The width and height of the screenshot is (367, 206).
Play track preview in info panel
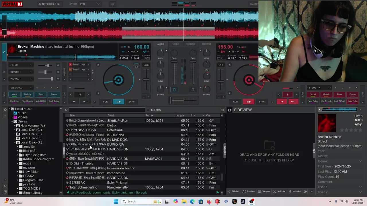coord(320,110)
